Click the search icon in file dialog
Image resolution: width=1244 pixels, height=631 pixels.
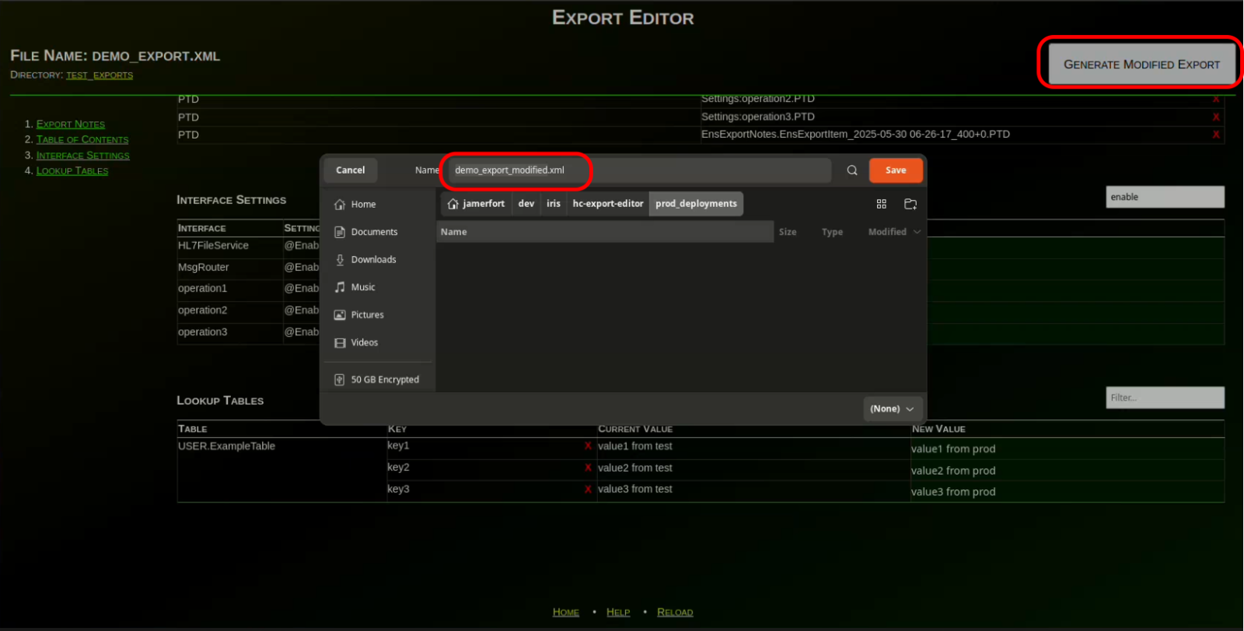point(852,170)
